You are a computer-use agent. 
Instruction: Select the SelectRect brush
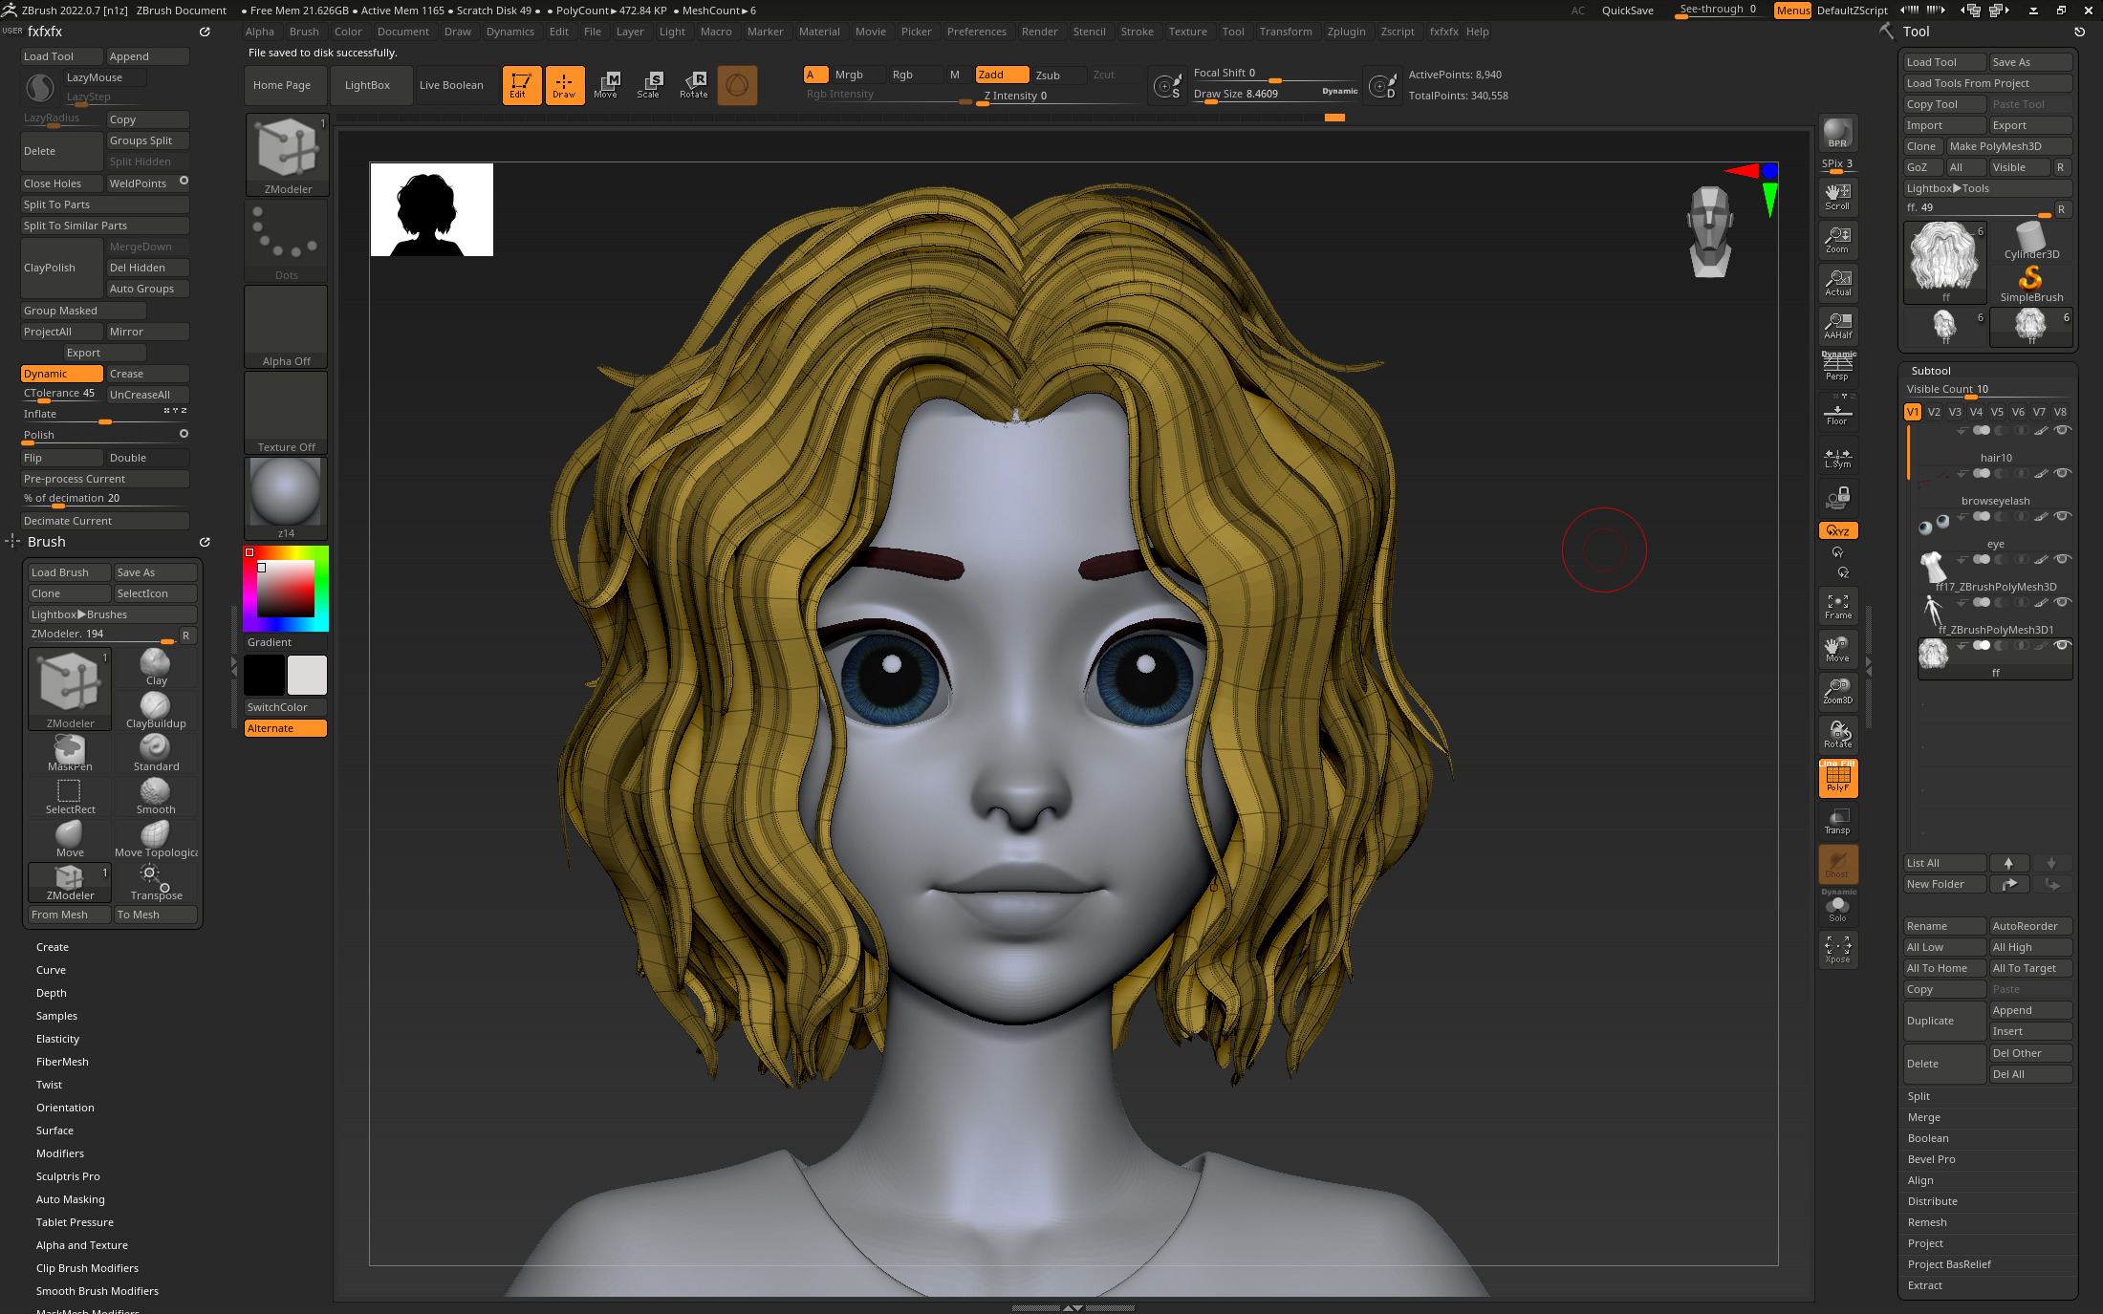coord(70,795)
